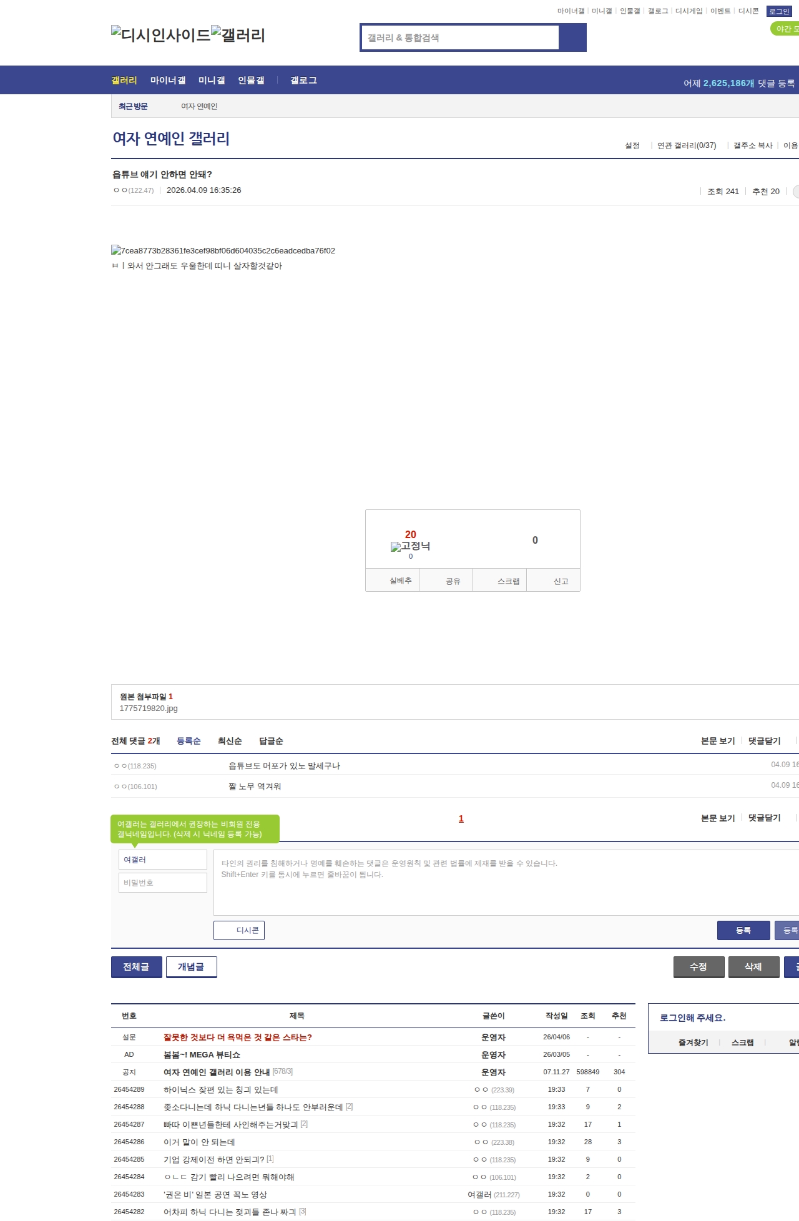Focus the 갤러리 & 통합검색 search field
This screenshot has height=1221, width=799.
coord(461,37)
